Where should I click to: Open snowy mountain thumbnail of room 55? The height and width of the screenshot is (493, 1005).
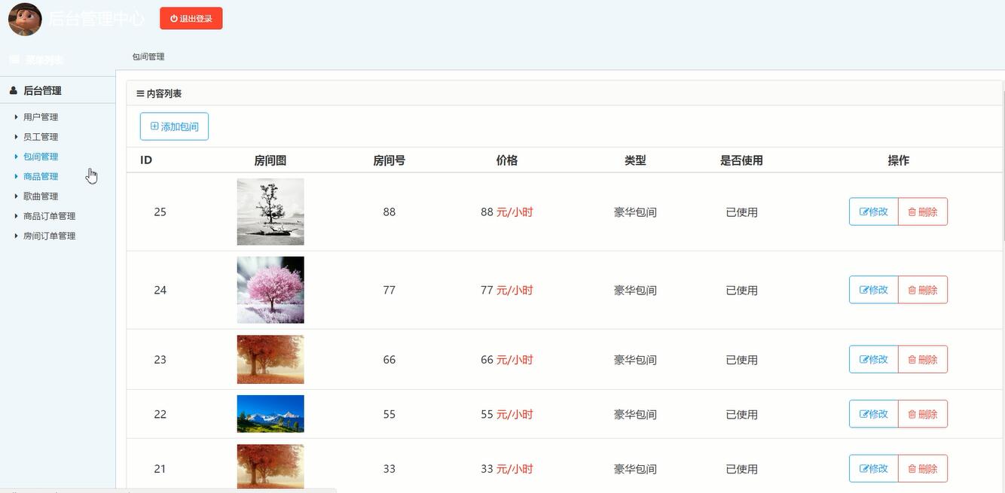270,414
